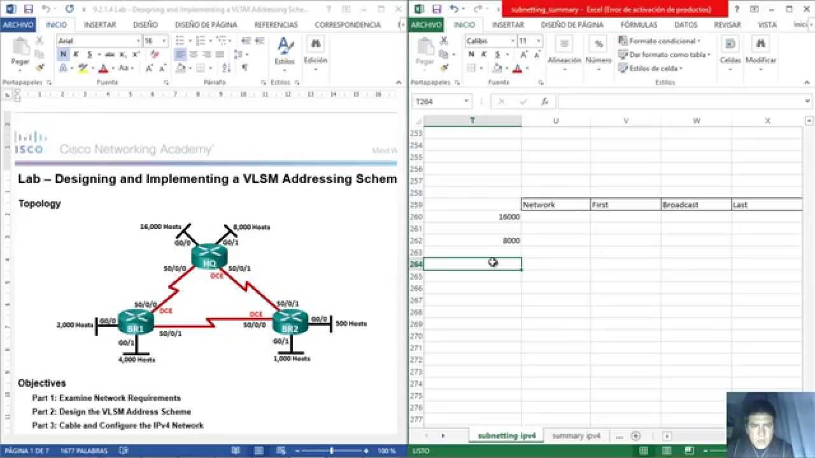Viewport: 815px width, 458px height.
Task: Switch to INSERTAR tab in Word
Action: [x=100, y=25]
